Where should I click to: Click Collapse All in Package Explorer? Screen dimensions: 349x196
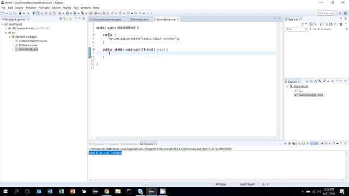[x=61, y=19]
